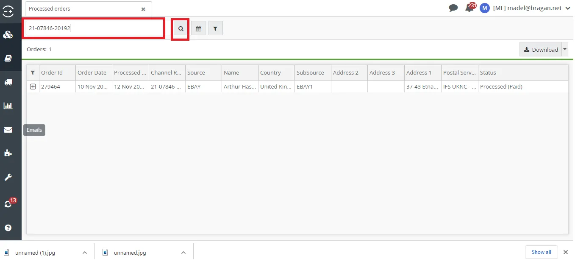Viewport: 575px width, 264px height.
Task: Click the 'IFS UKNC -' postal service cell
Action: 460,86
